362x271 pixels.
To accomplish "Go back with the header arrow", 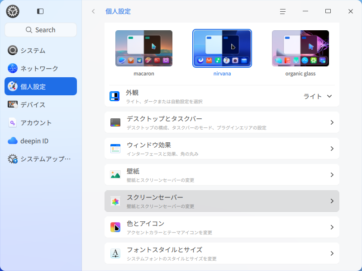I will tap(93, 11).
